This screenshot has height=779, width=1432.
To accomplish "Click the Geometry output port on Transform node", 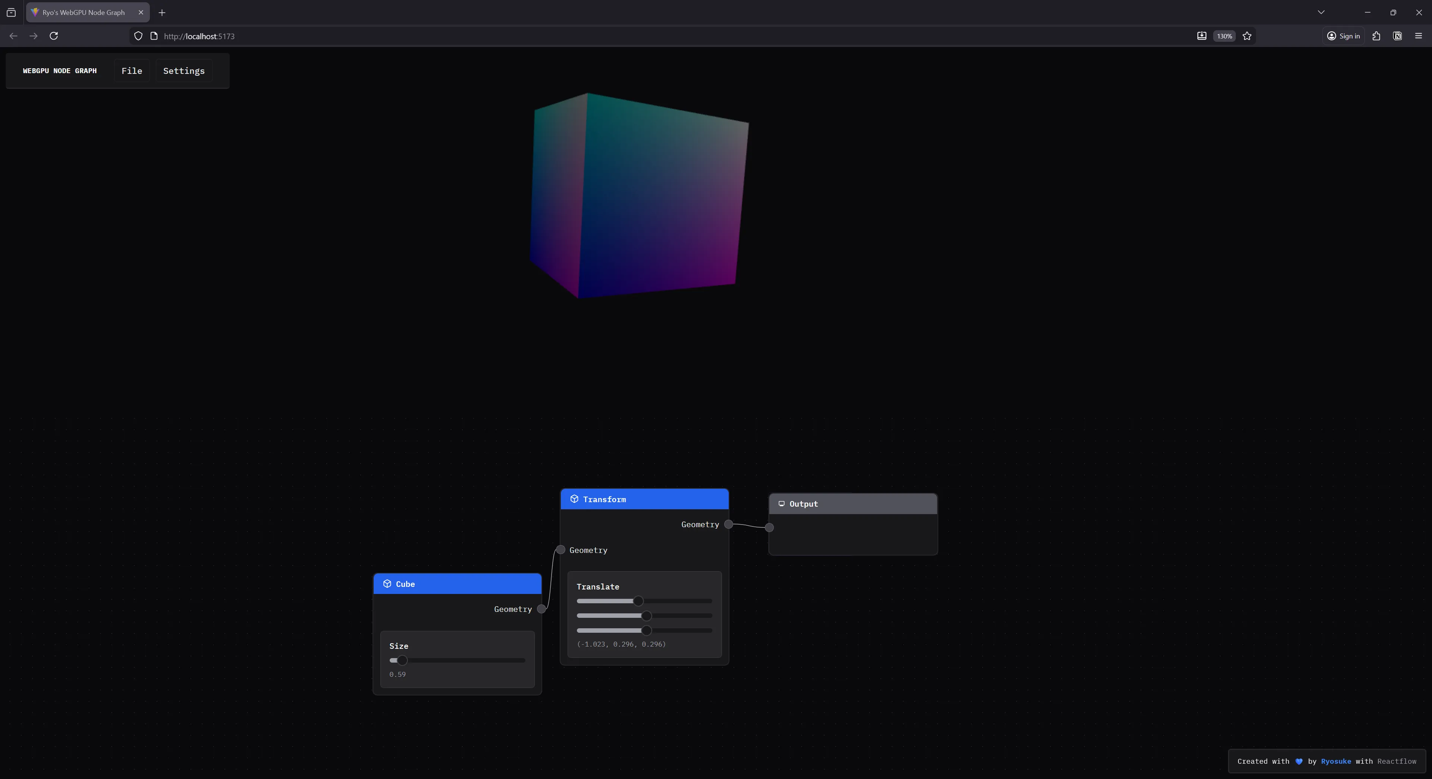I will pos(729,524).
